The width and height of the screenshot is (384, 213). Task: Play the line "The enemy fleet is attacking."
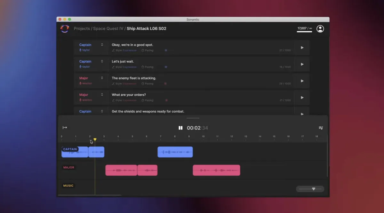(302, 81)
